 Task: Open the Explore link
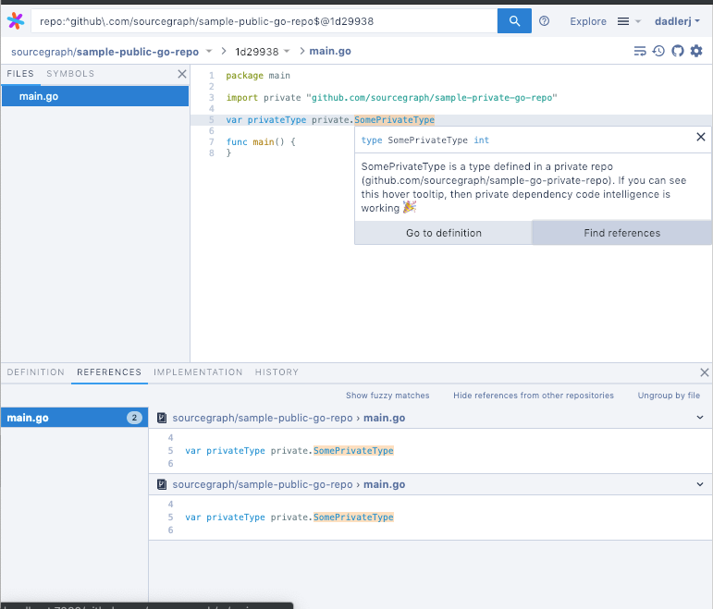click(x=588, y=21)
